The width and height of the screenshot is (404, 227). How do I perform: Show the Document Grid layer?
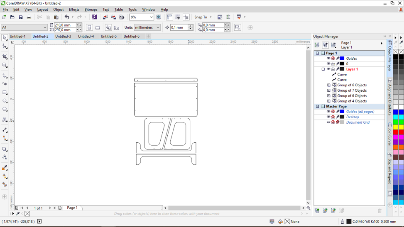[328, 122]
